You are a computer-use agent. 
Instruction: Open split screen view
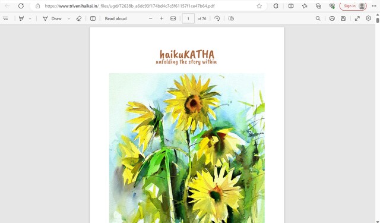291,6
